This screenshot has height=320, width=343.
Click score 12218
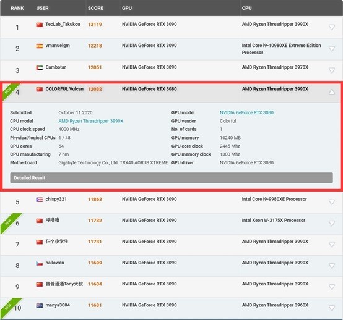pyautogui.click(x=95, y=46)
